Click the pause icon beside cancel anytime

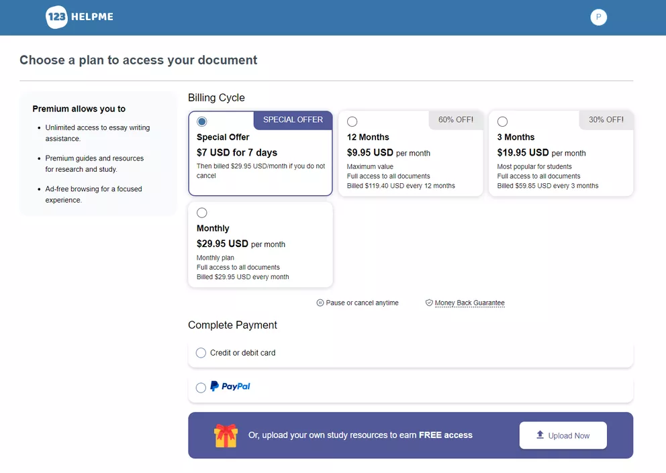320,303
